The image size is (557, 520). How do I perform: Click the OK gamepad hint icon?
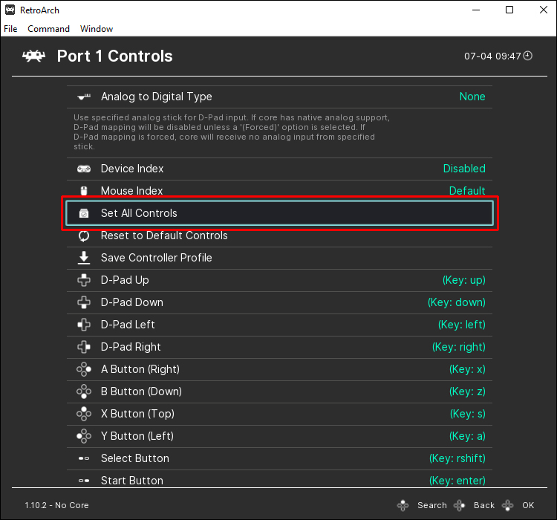pos(508,505)
